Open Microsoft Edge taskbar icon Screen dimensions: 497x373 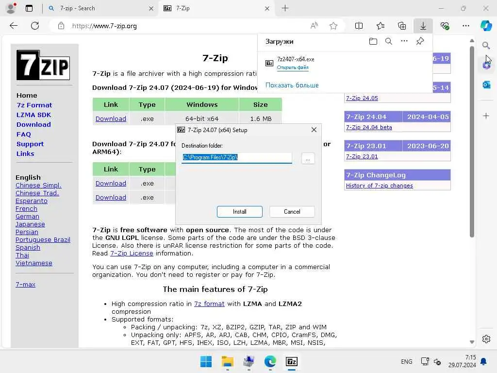(x=270, y=361)
